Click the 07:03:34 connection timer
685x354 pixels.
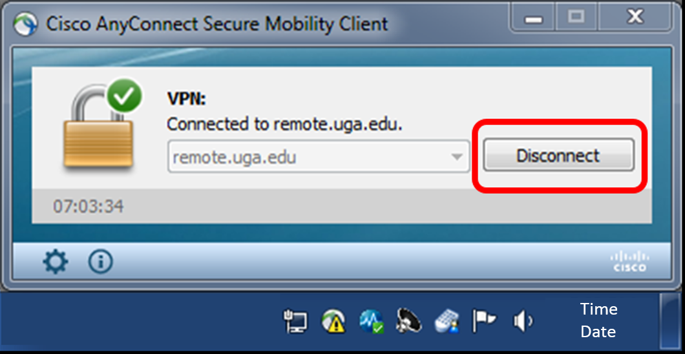89,206
